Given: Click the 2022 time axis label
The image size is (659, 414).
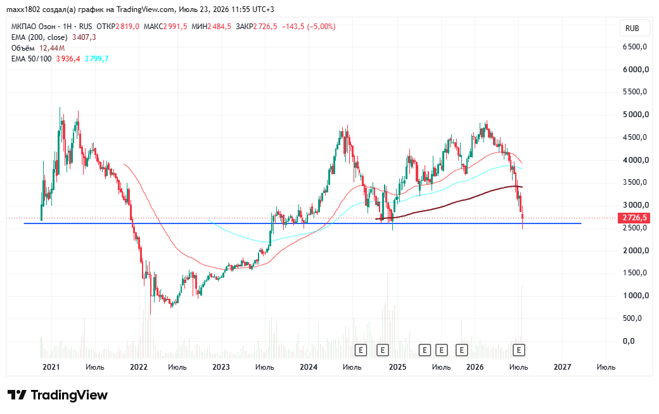Looking at the screenshot, I should coord(139,367).
